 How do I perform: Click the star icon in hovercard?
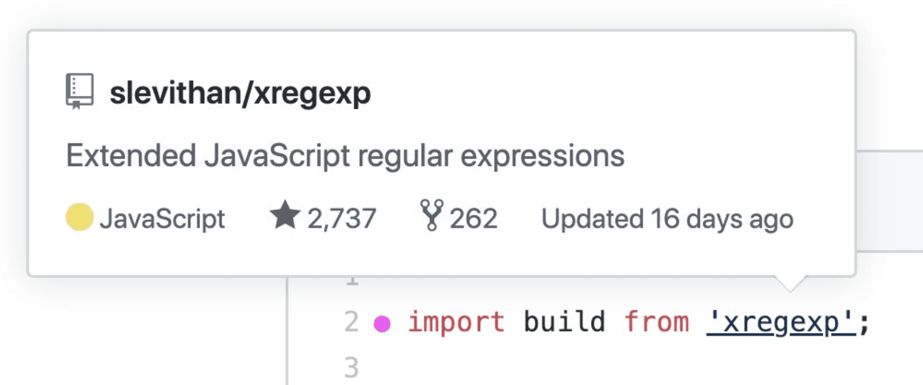285,215
